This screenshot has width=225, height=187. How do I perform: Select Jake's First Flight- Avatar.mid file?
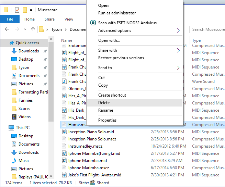(95, 175)
